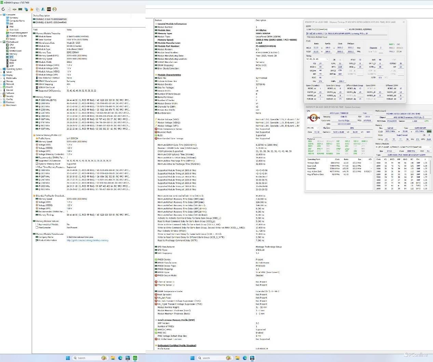Screen dimensions: 433x362
Task: Click the flame stability test toolbar icon
Action: (32, 9)
